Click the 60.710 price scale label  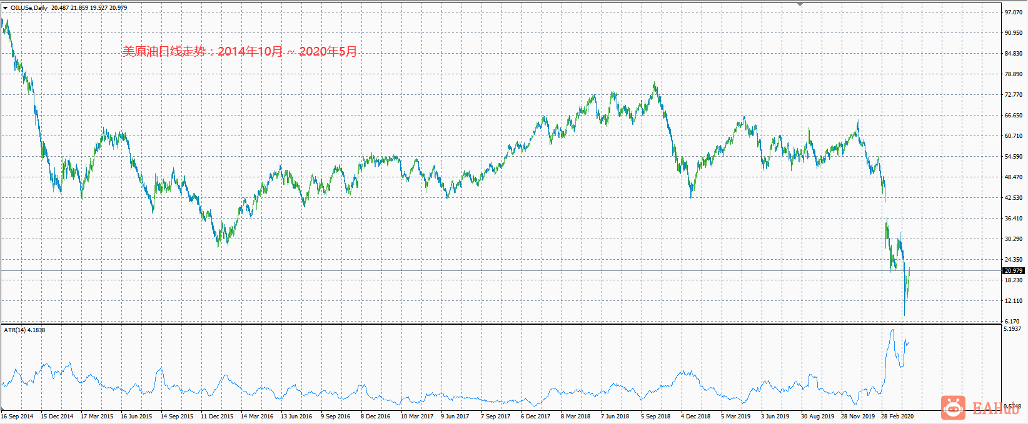[x=1013, y=136]
